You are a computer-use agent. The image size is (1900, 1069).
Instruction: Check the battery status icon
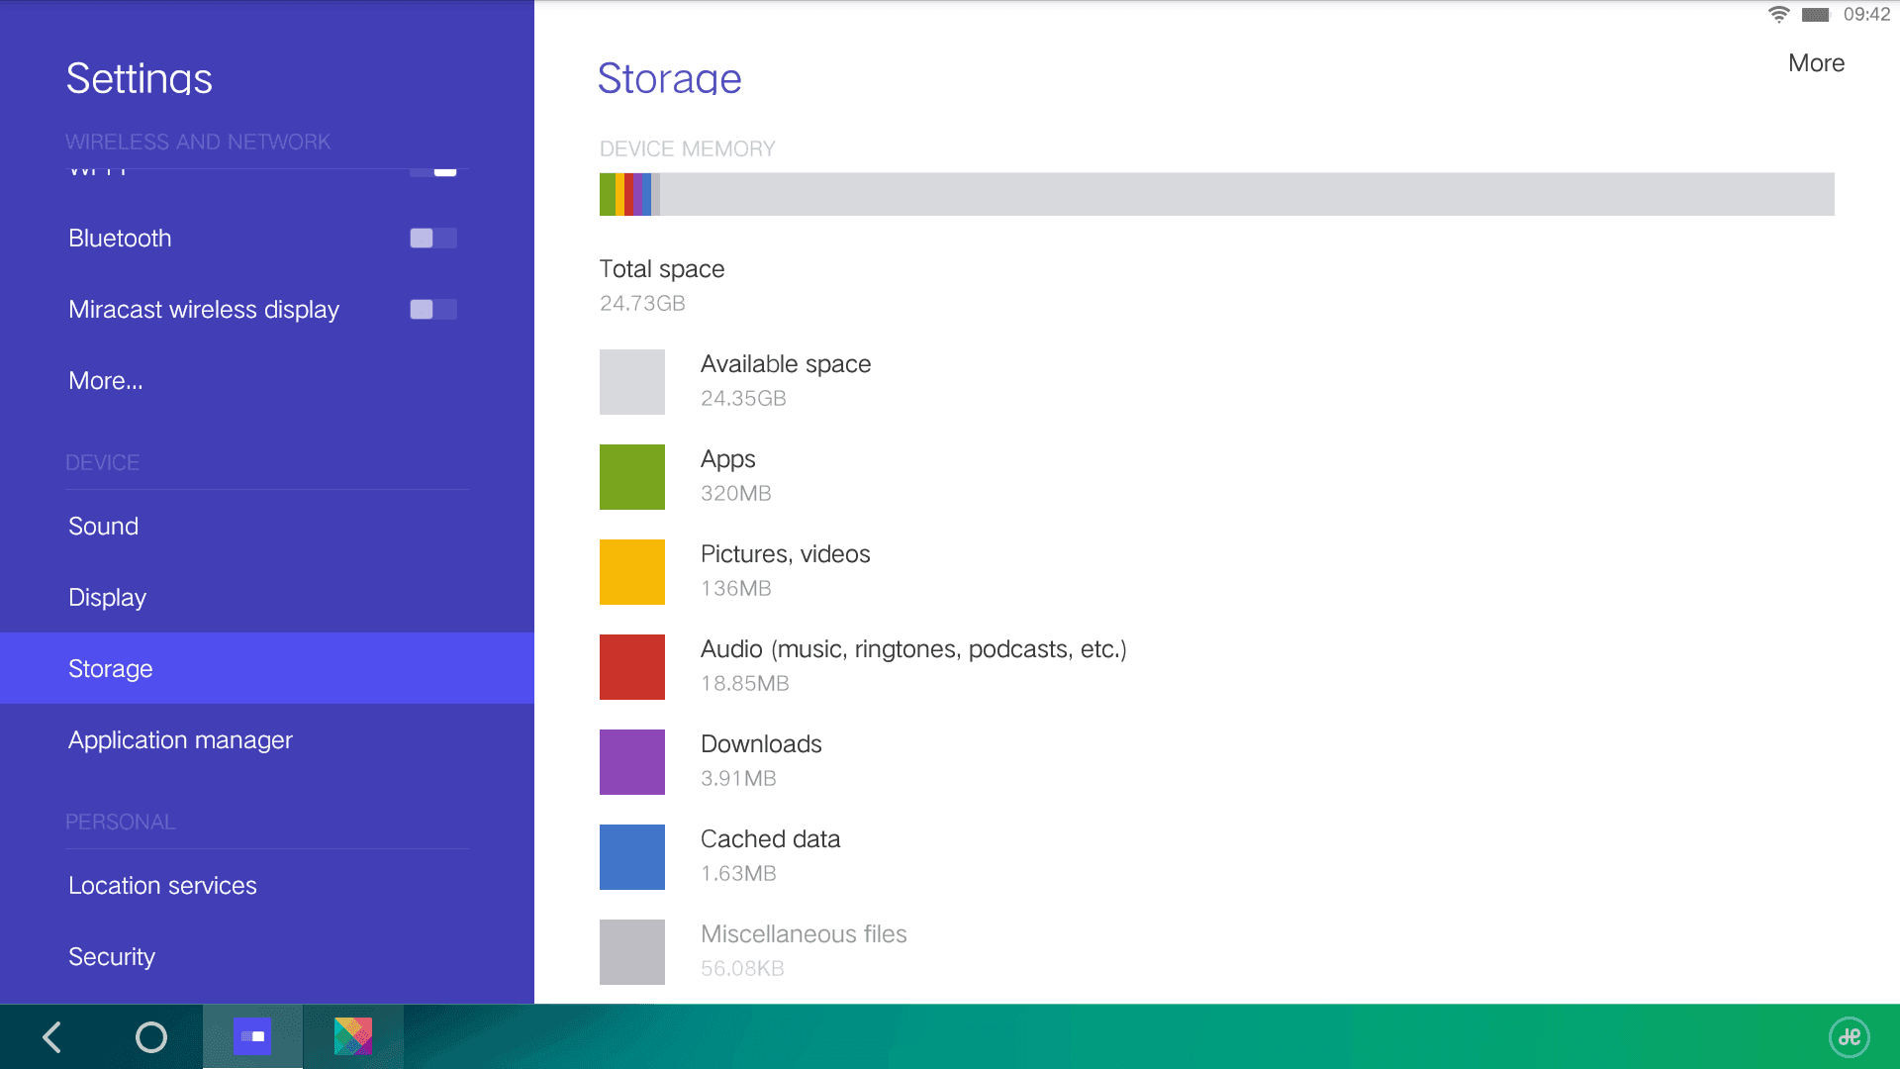tap(1815, 15)
